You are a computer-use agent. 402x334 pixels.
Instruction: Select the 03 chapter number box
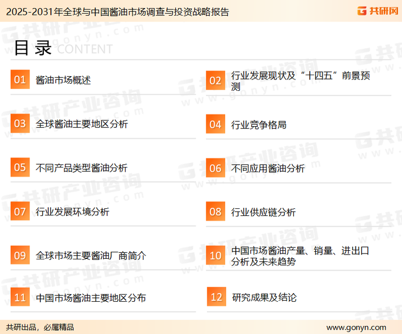click(x=20, y=124)
